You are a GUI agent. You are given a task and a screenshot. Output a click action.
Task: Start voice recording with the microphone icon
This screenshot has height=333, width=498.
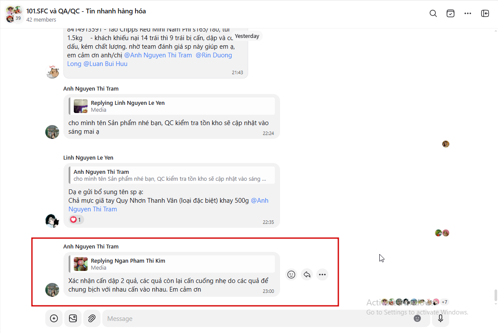(x=441, y=318)
